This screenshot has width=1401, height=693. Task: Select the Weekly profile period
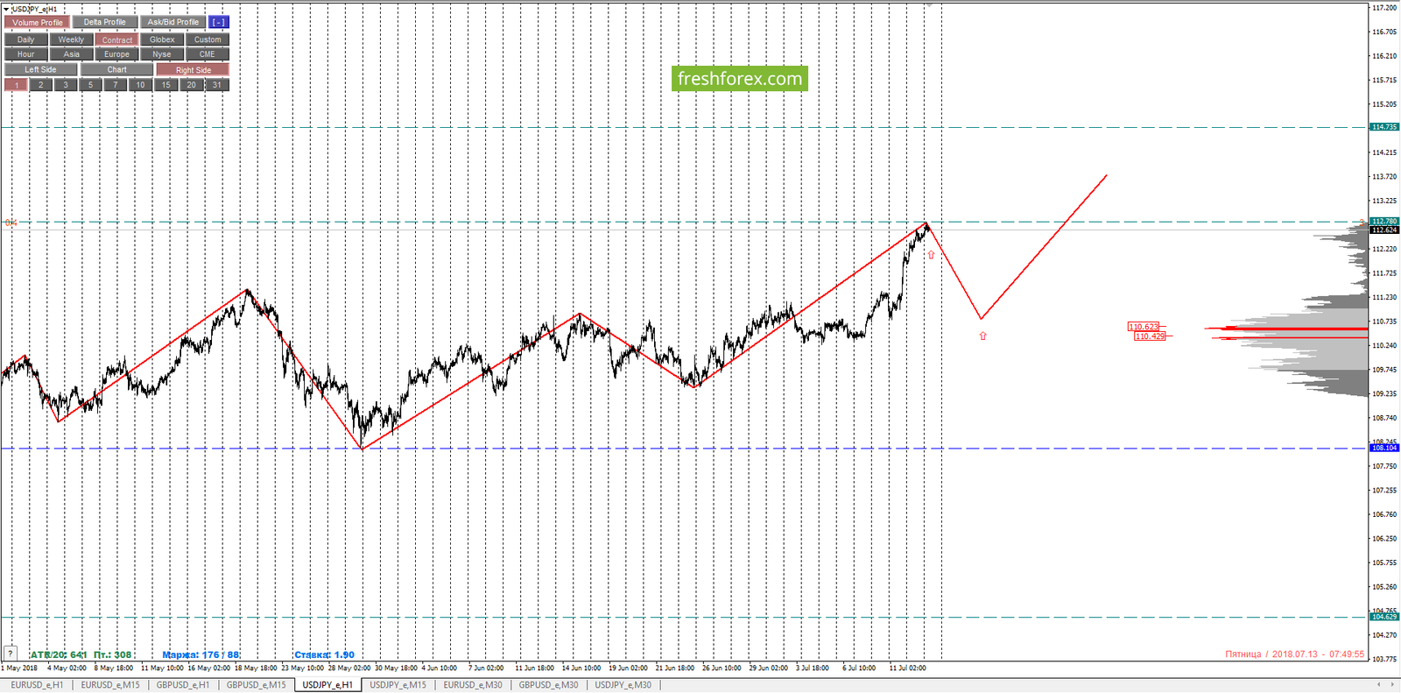coord(71,39)
